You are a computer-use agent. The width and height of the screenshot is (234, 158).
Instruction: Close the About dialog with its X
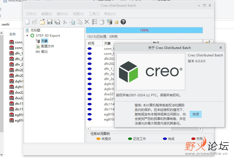click(x=221, y=48)
